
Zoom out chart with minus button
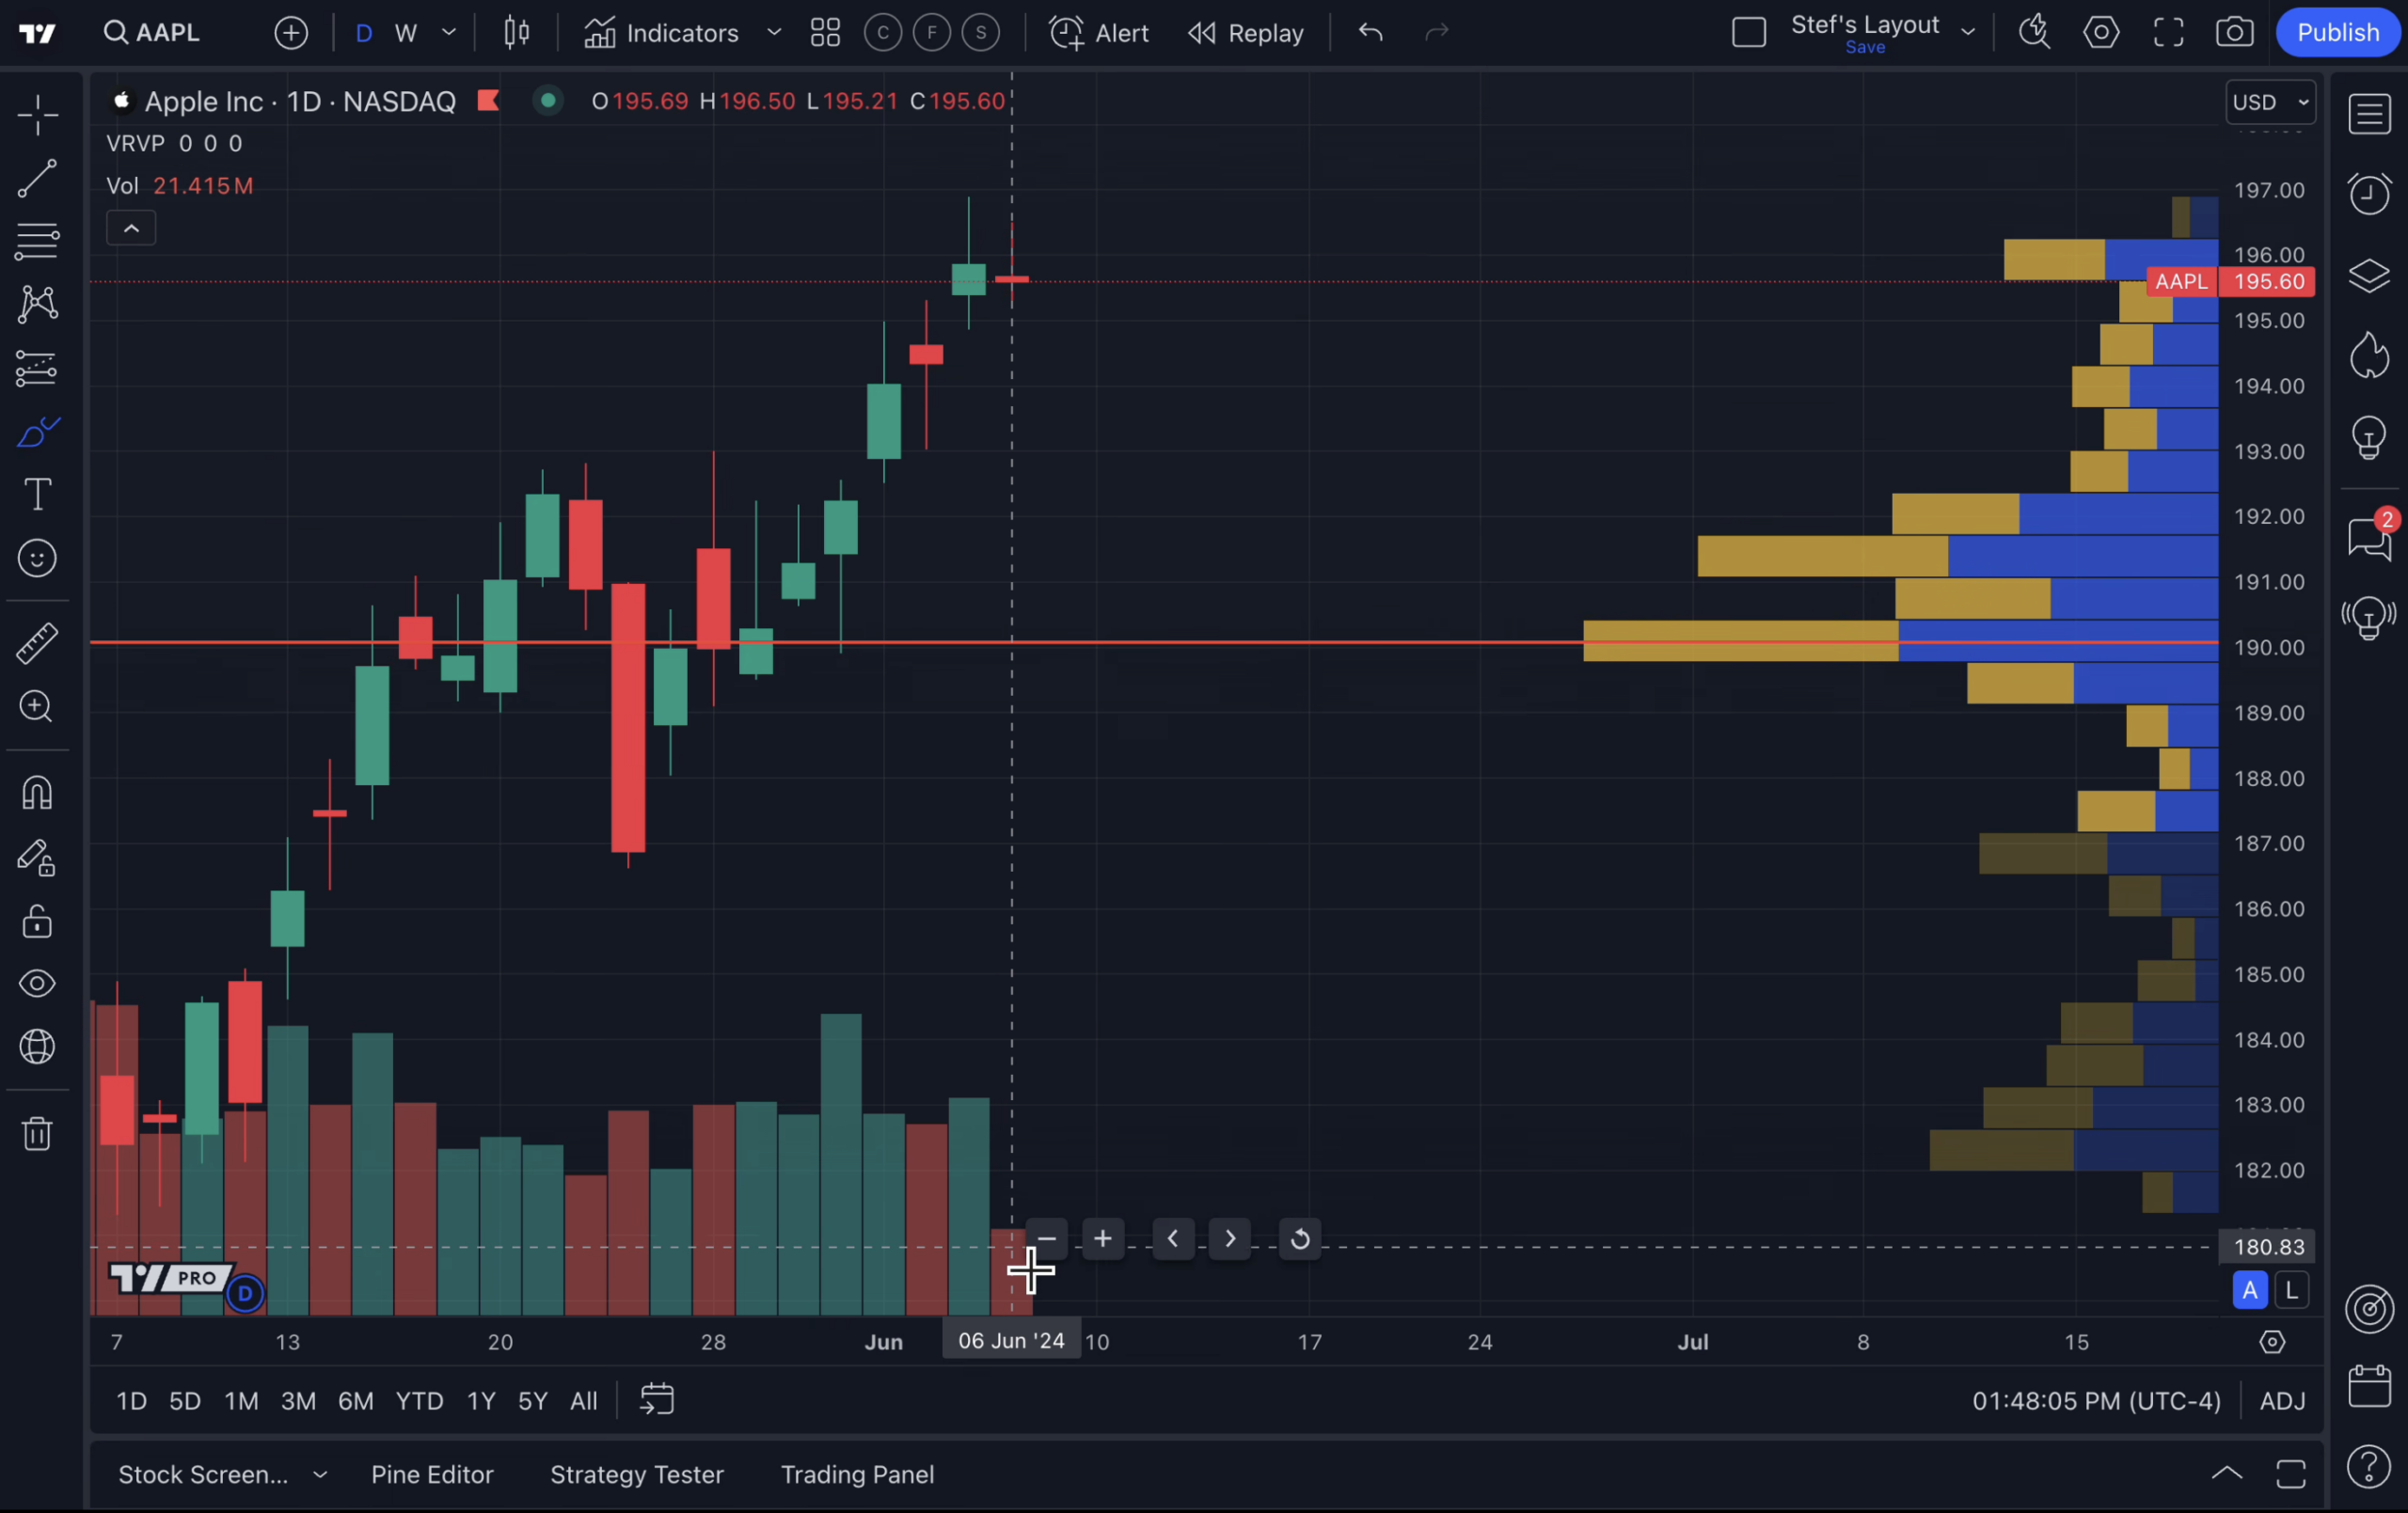point(1046,1239)
